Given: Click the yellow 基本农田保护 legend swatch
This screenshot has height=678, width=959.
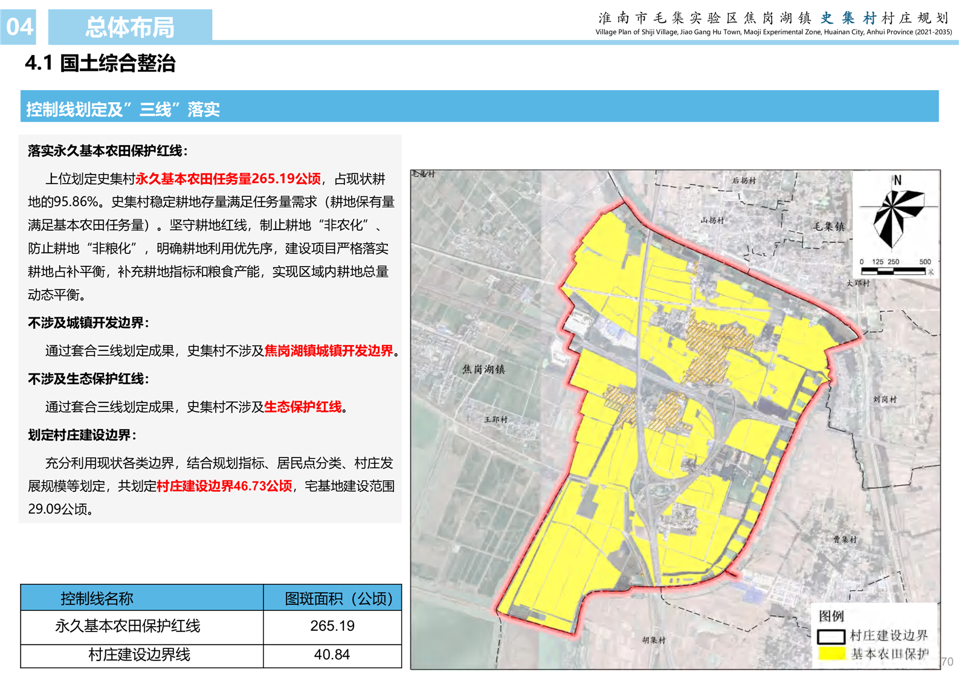Looking at the screenshot, I should click(x=831, y=654).
